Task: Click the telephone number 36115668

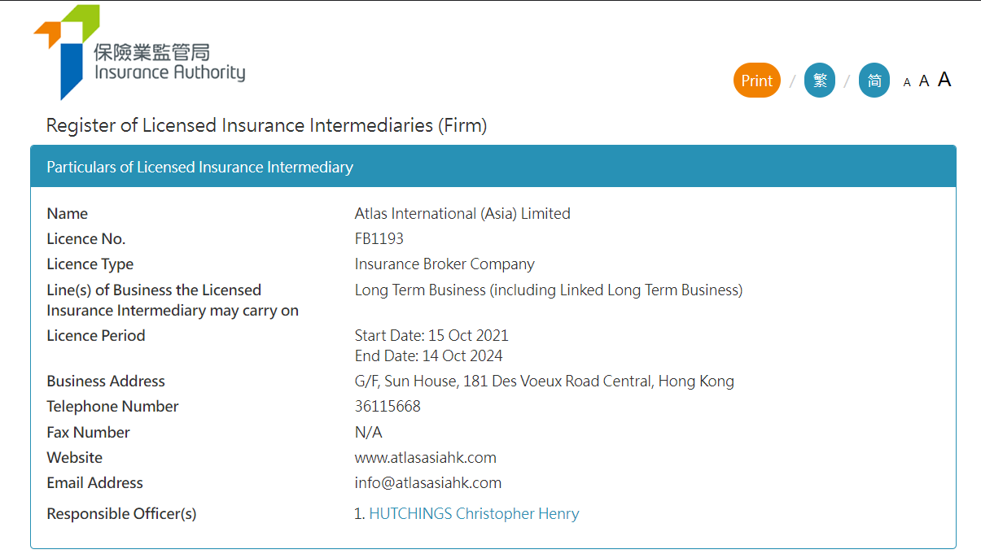Action: (388, 407)
